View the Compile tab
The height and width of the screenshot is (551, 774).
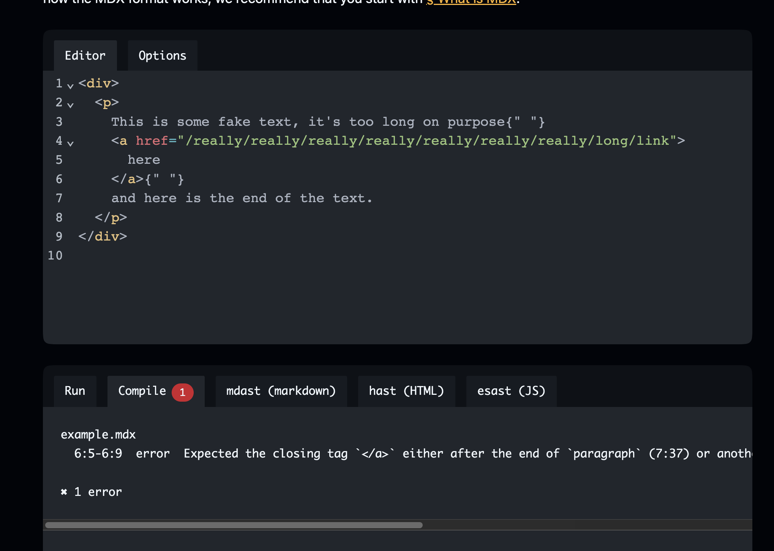pos(142,391)
